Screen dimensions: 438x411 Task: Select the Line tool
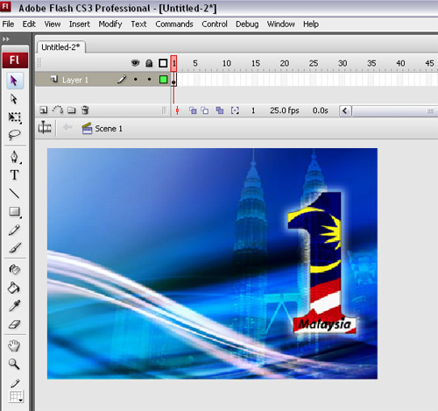pos(14,193)
